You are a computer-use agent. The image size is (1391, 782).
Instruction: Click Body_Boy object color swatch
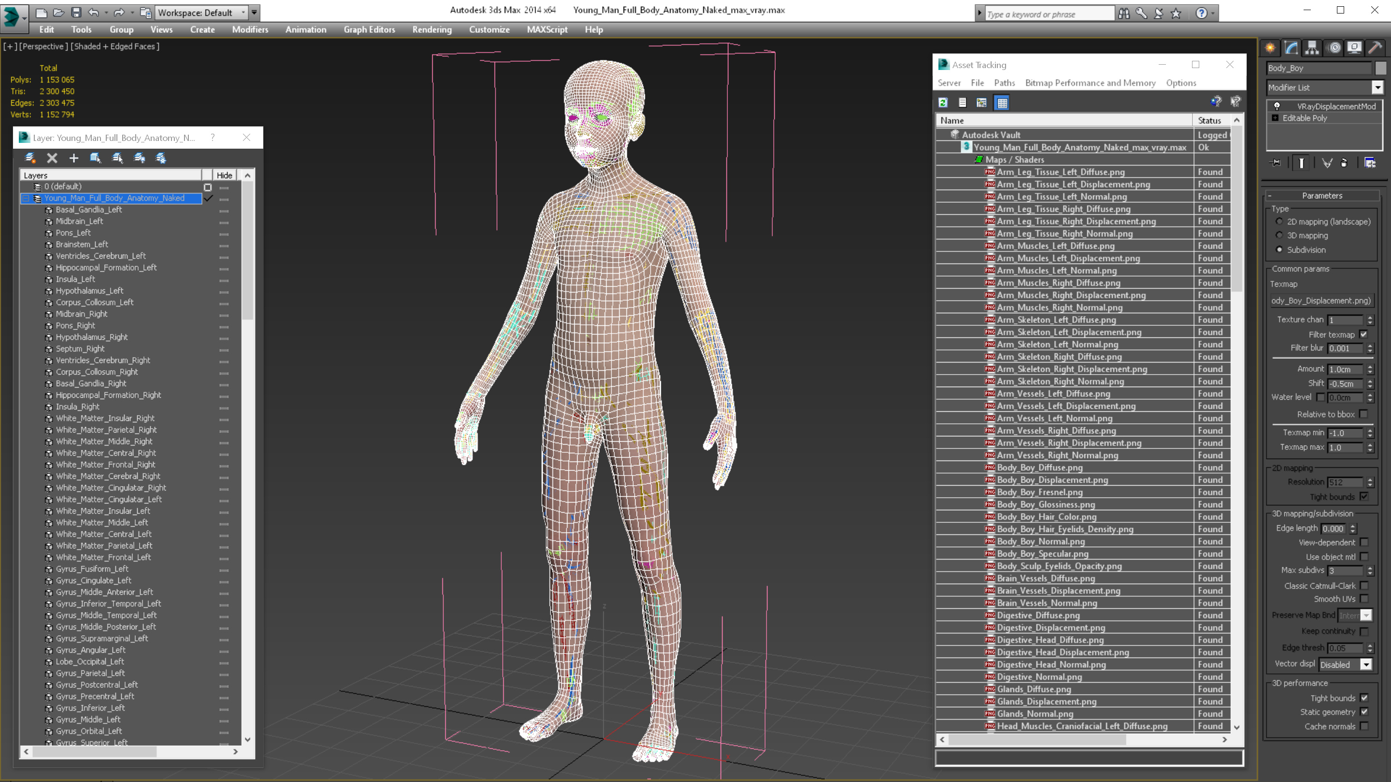click(x=1380, y=68)
